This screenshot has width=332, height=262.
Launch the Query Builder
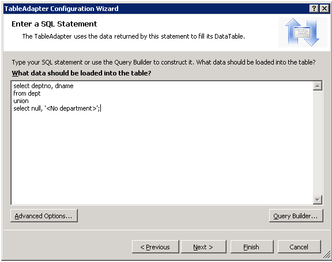[296, 216]
